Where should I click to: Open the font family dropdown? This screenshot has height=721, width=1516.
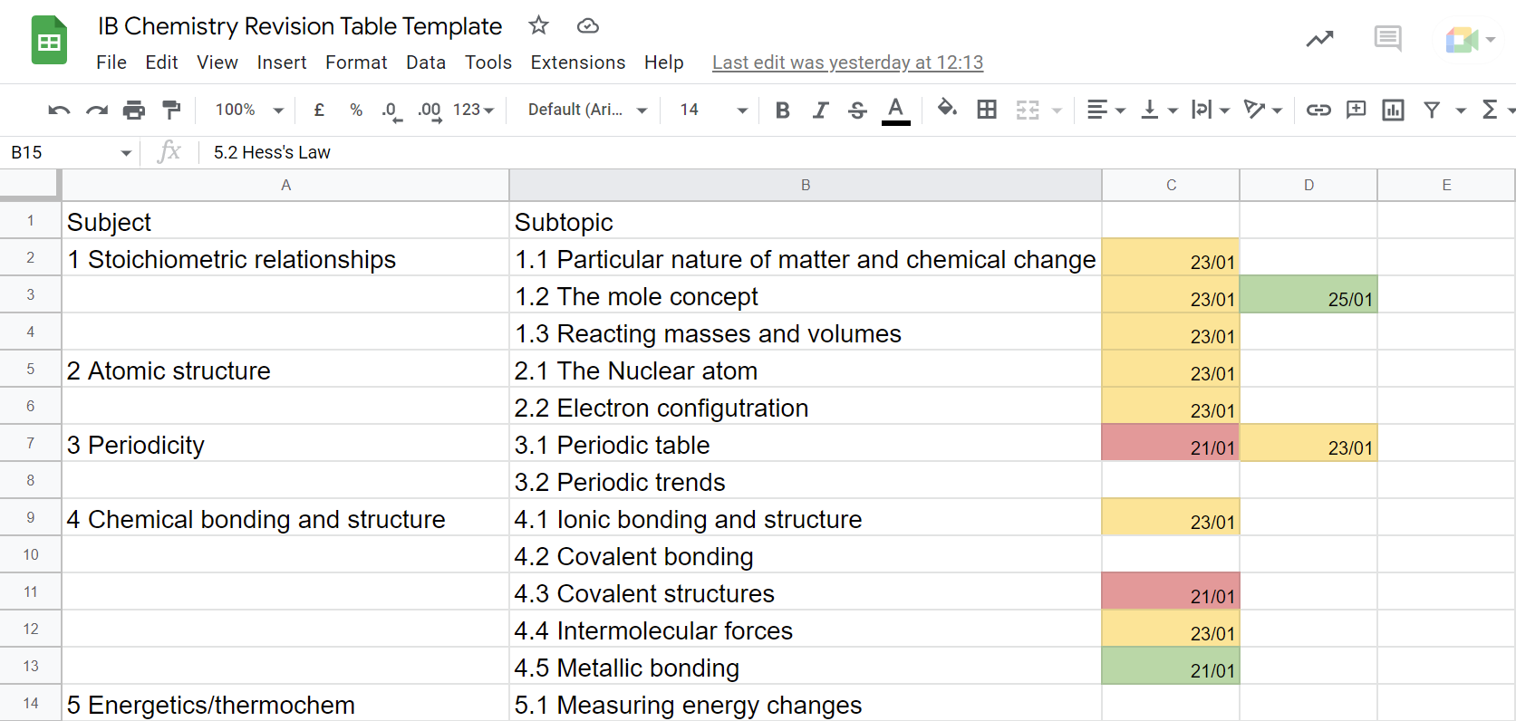tap(587, 110)
